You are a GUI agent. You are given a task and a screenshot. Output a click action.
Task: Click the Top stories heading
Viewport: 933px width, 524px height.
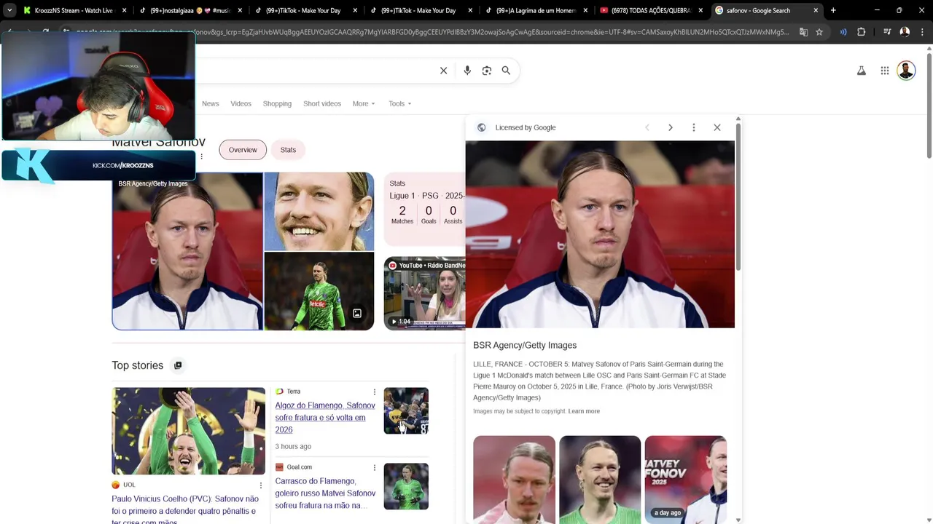[137, 365]
